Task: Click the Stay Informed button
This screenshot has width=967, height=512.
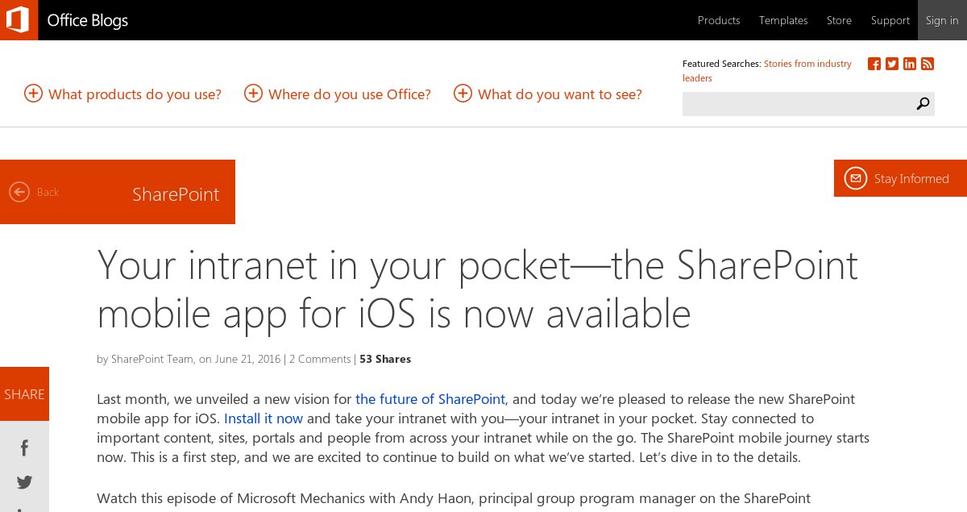Action: (x=900, y=178)
